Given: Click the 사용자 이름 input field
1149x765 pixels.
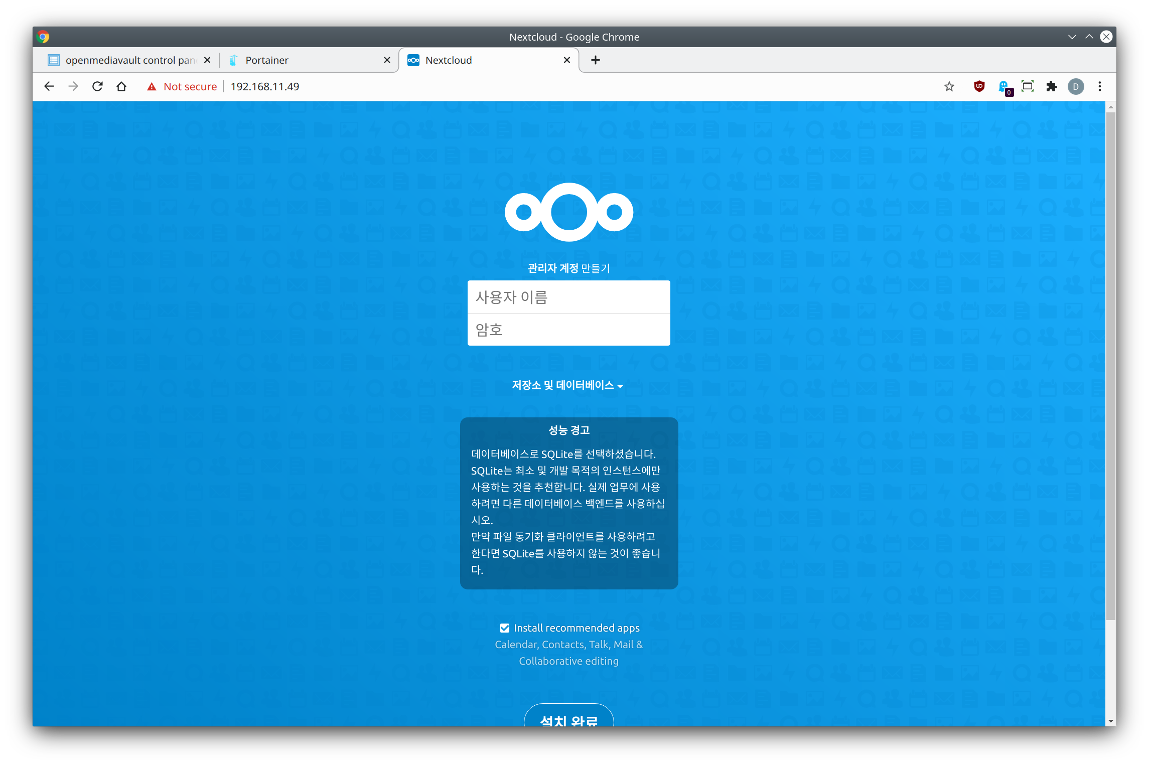Looking at the screenshot, I should click(x=568, y=297).
